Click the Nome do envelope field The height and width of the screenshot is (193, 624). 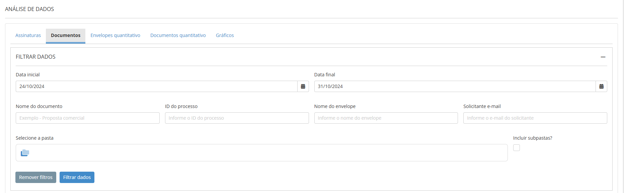386,118
